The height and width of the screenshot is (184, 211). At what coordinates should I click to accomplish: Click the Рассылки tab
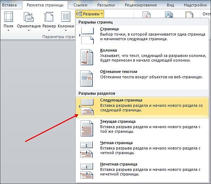106,5
